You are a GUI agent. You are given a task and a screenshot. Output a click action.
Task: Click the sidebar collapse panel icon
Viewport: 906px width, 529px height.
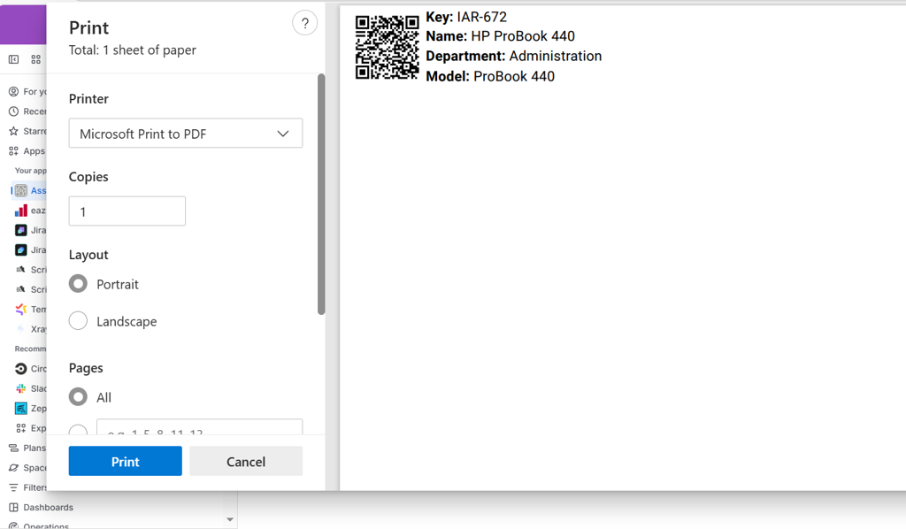(14, 59)
